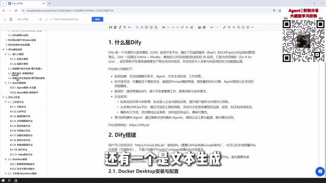Toggle the outline sidebar hamburger menu
Viewport: 326px width, 183px height.
[11, 19]
